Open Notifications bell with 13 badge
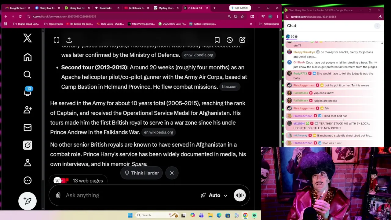391x220 pixels. [27, 92]
